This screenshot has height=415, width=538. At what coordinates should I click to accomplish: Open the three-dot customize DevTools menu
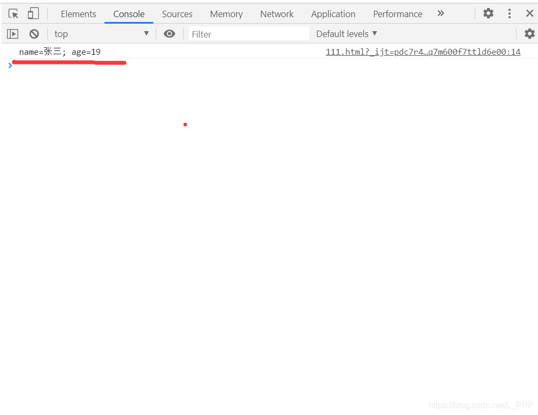[510, 13]
